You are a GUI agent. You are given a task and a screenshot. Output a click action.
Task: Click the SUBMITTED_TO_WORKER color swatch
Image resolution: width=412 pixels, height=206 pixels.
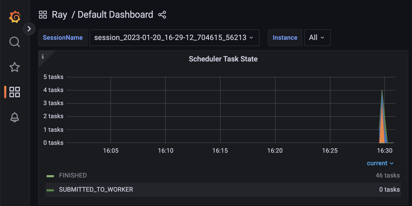click(50, 190)
